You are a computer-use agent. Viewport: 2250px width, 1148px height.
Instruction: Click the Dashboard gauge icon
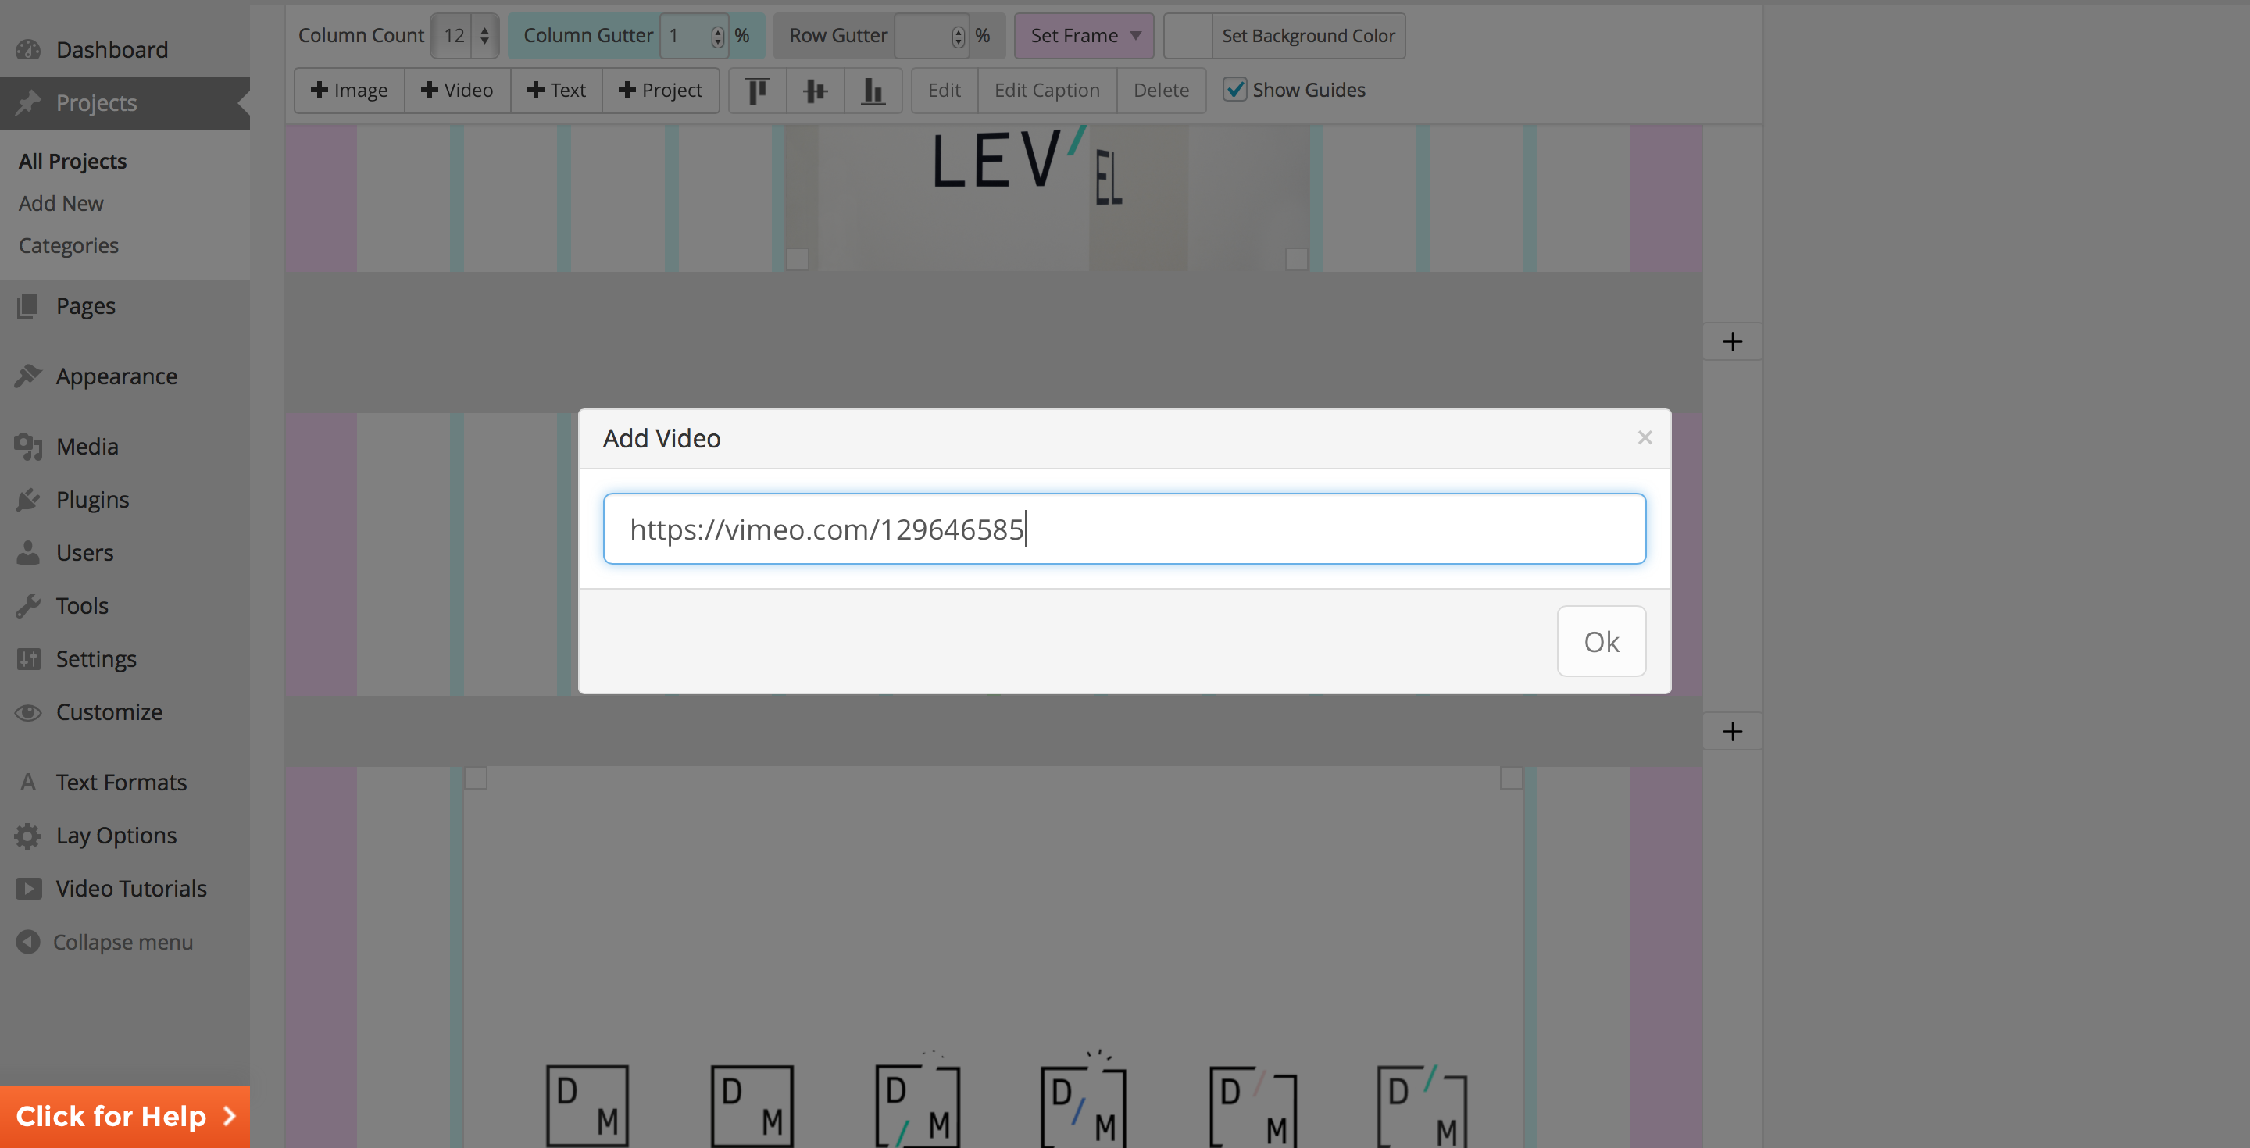(28, 50)
